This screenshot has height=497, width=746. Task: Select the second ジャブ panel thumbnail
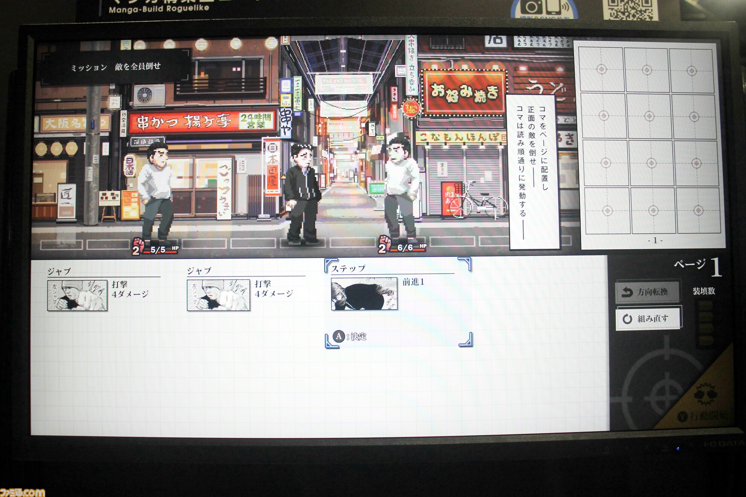point(219,295)
